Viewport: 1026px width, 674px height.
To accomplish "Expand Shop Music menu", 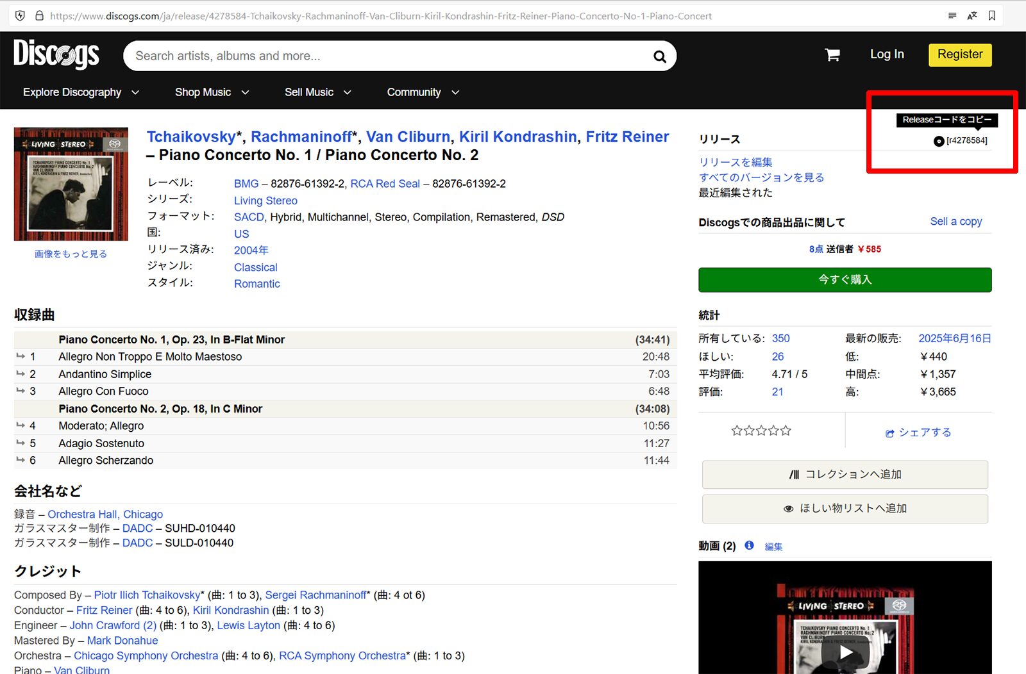I will pos(212,92).
